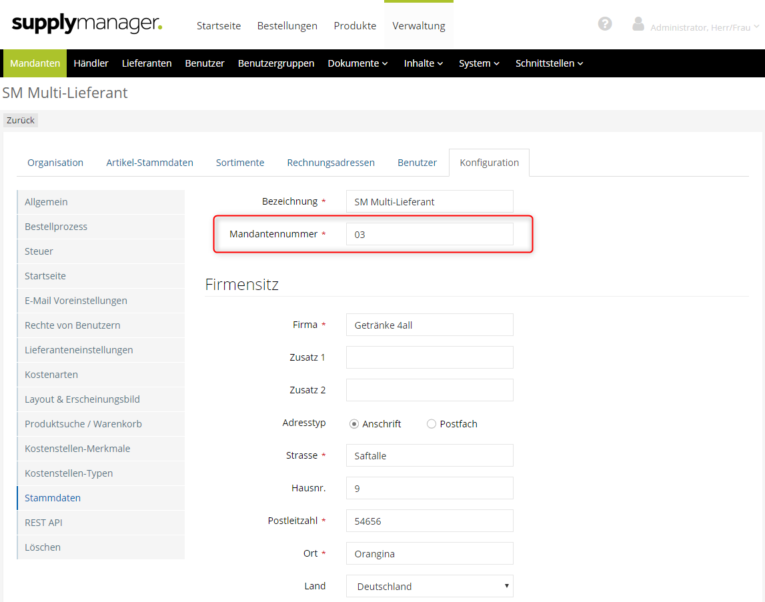The width and height of the screenshot is (765, 602).
Task: Click the Mandantennummer input field
Action: coord(430,235)
